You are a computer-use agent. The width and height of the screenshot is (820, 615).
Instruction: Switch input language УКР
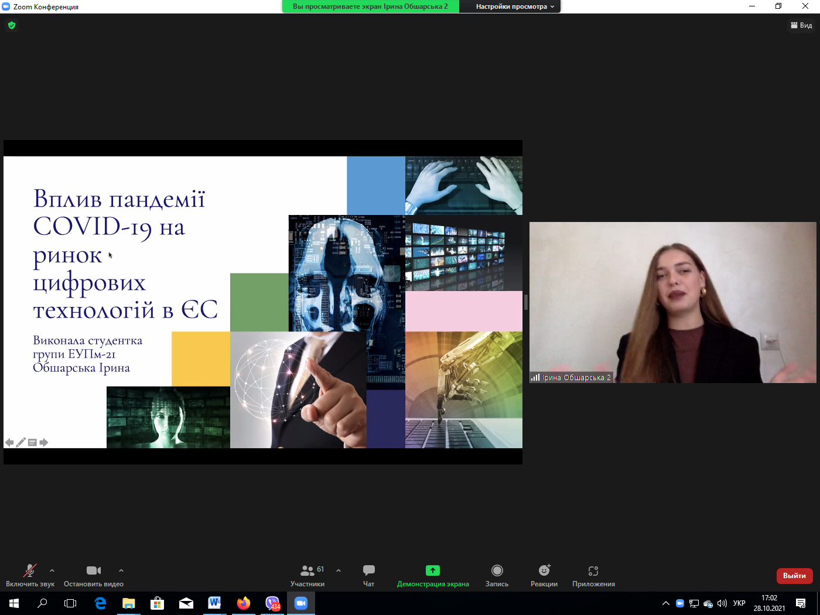(x=739, y=603)
